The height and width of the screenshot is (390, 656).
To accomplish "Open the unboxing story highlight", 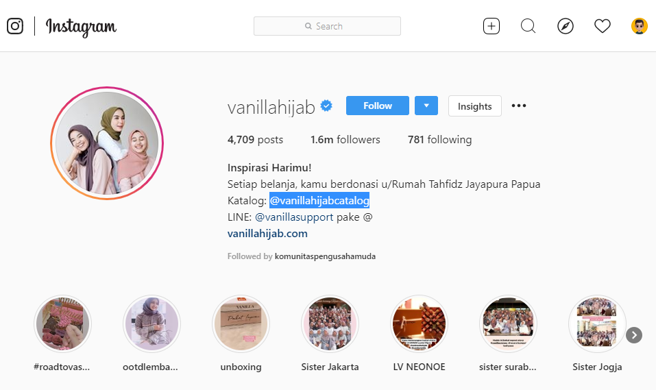I will [241, 324].
